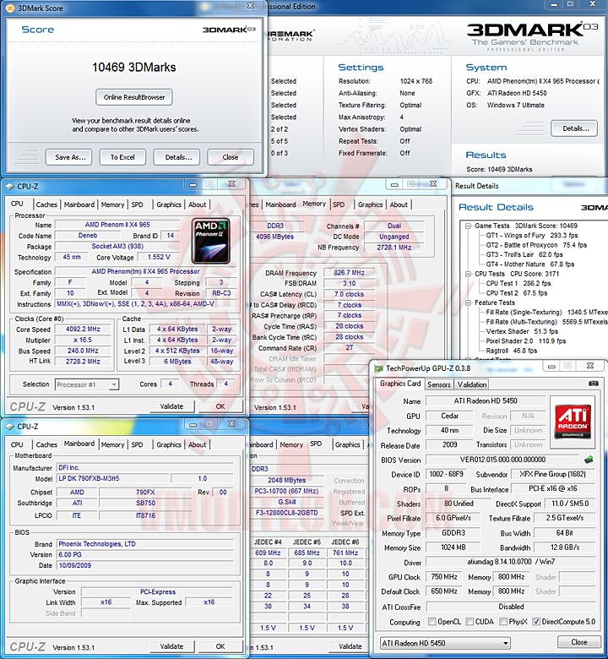
Task: Click the Save As... button
Action: coord(69,157)
